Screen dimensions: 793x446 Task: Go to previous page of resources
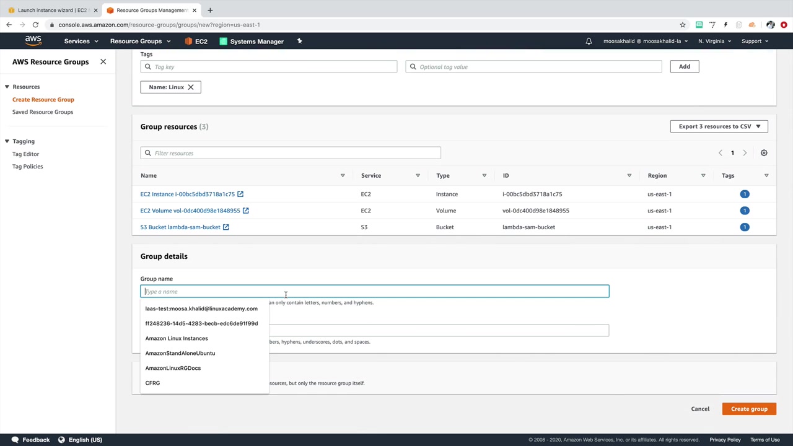pyautogui.click(x=720, y=153)
